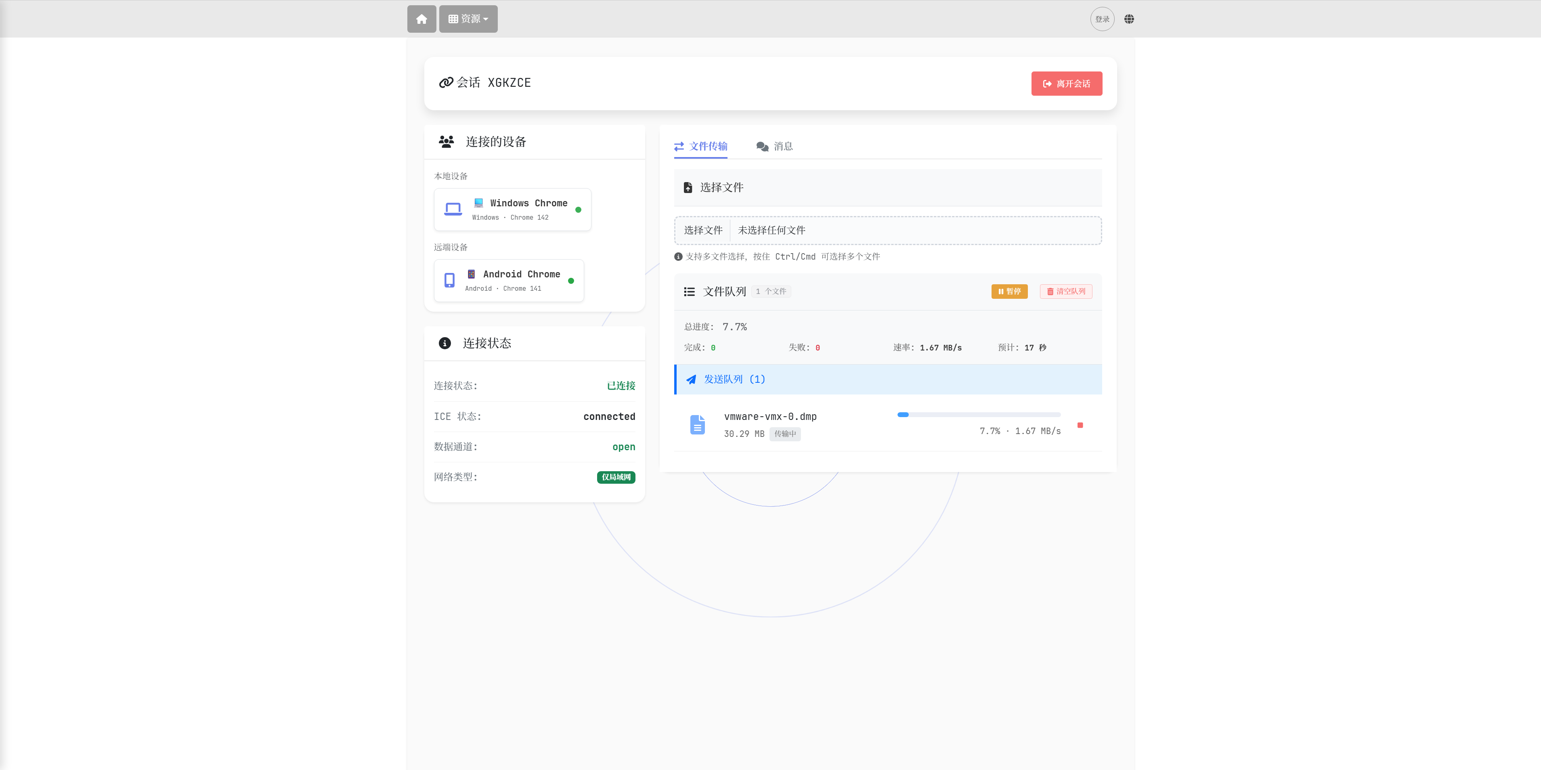The height and width of the screenshot is (770, 1541).
Task: Click the 登录 login button
Action: pos(1102,19)
